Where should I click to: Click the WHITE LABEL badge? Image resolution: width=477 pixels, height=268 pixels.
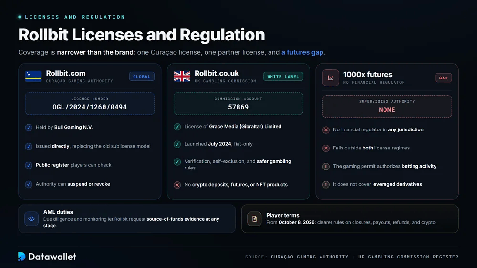[283, 77]
